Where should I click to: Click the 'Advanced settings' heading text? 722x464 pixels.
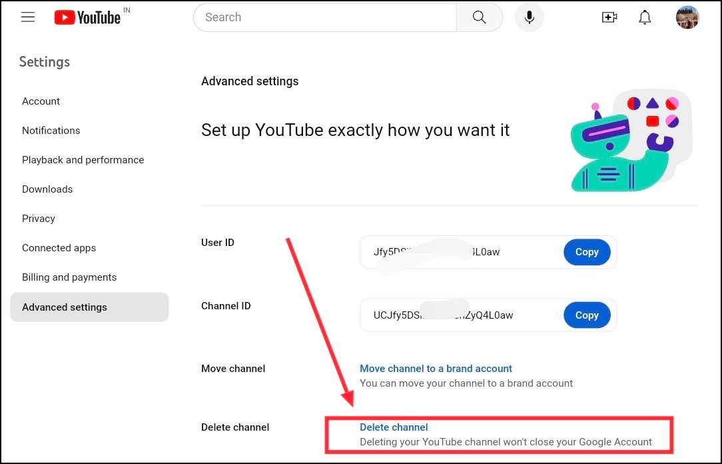(250, 81)
